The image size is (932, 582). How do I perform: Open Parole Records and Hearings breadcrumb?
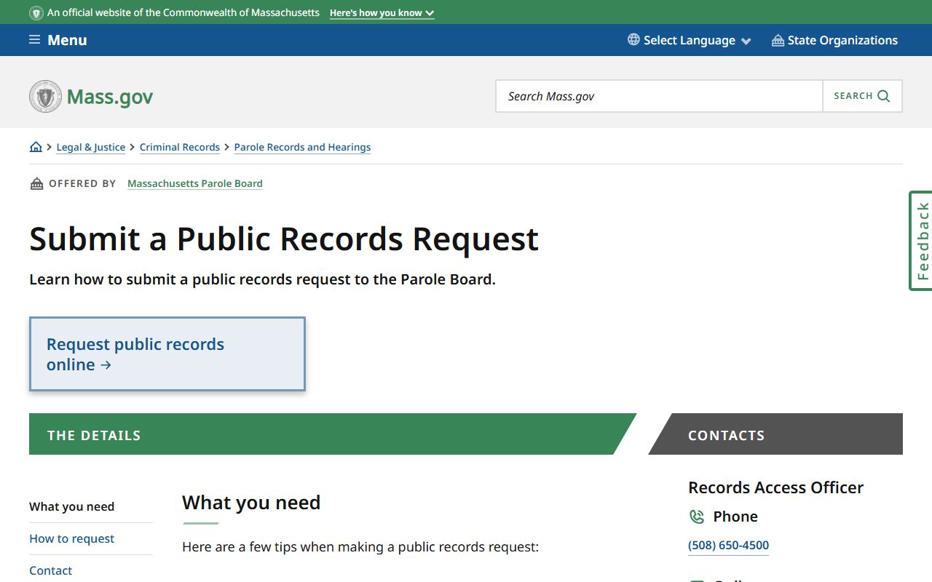point(302,147)
